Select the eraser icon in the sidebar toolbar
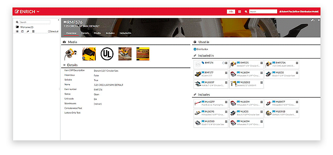Viewport: 333px width, 155px height. click(28, 32)
